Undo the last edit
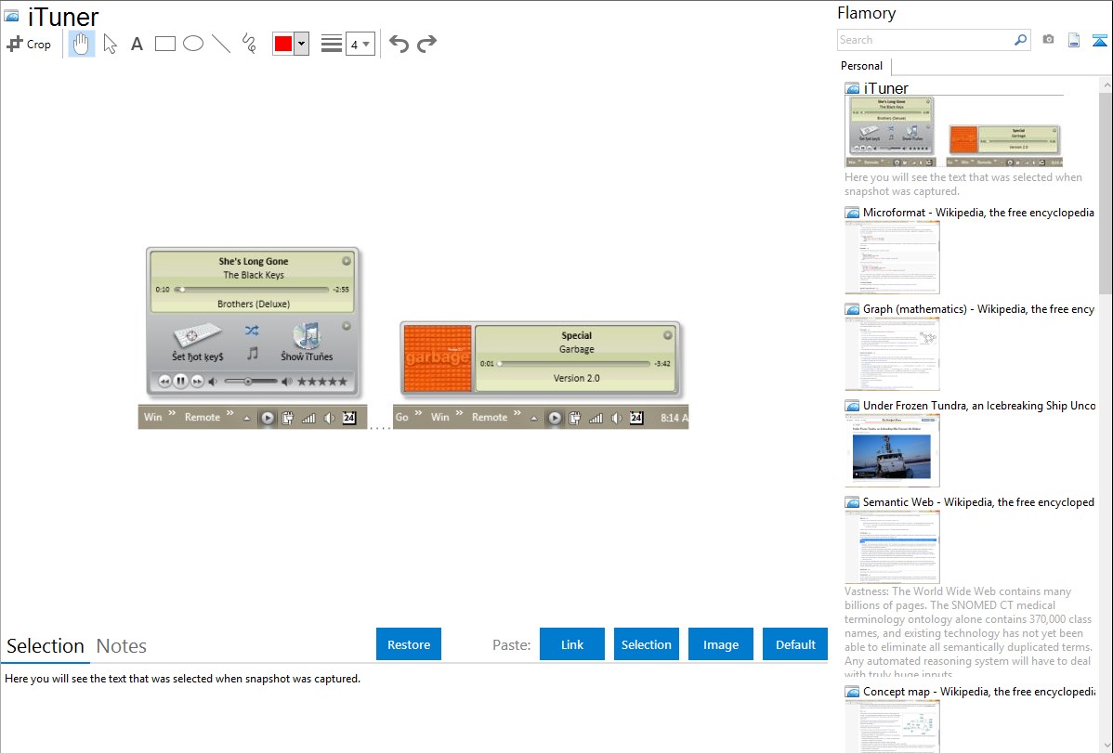The image size is (1113, 753). 399,44
